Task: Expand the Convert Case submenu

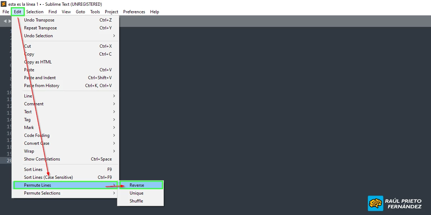Action: [x=37, y=143]
